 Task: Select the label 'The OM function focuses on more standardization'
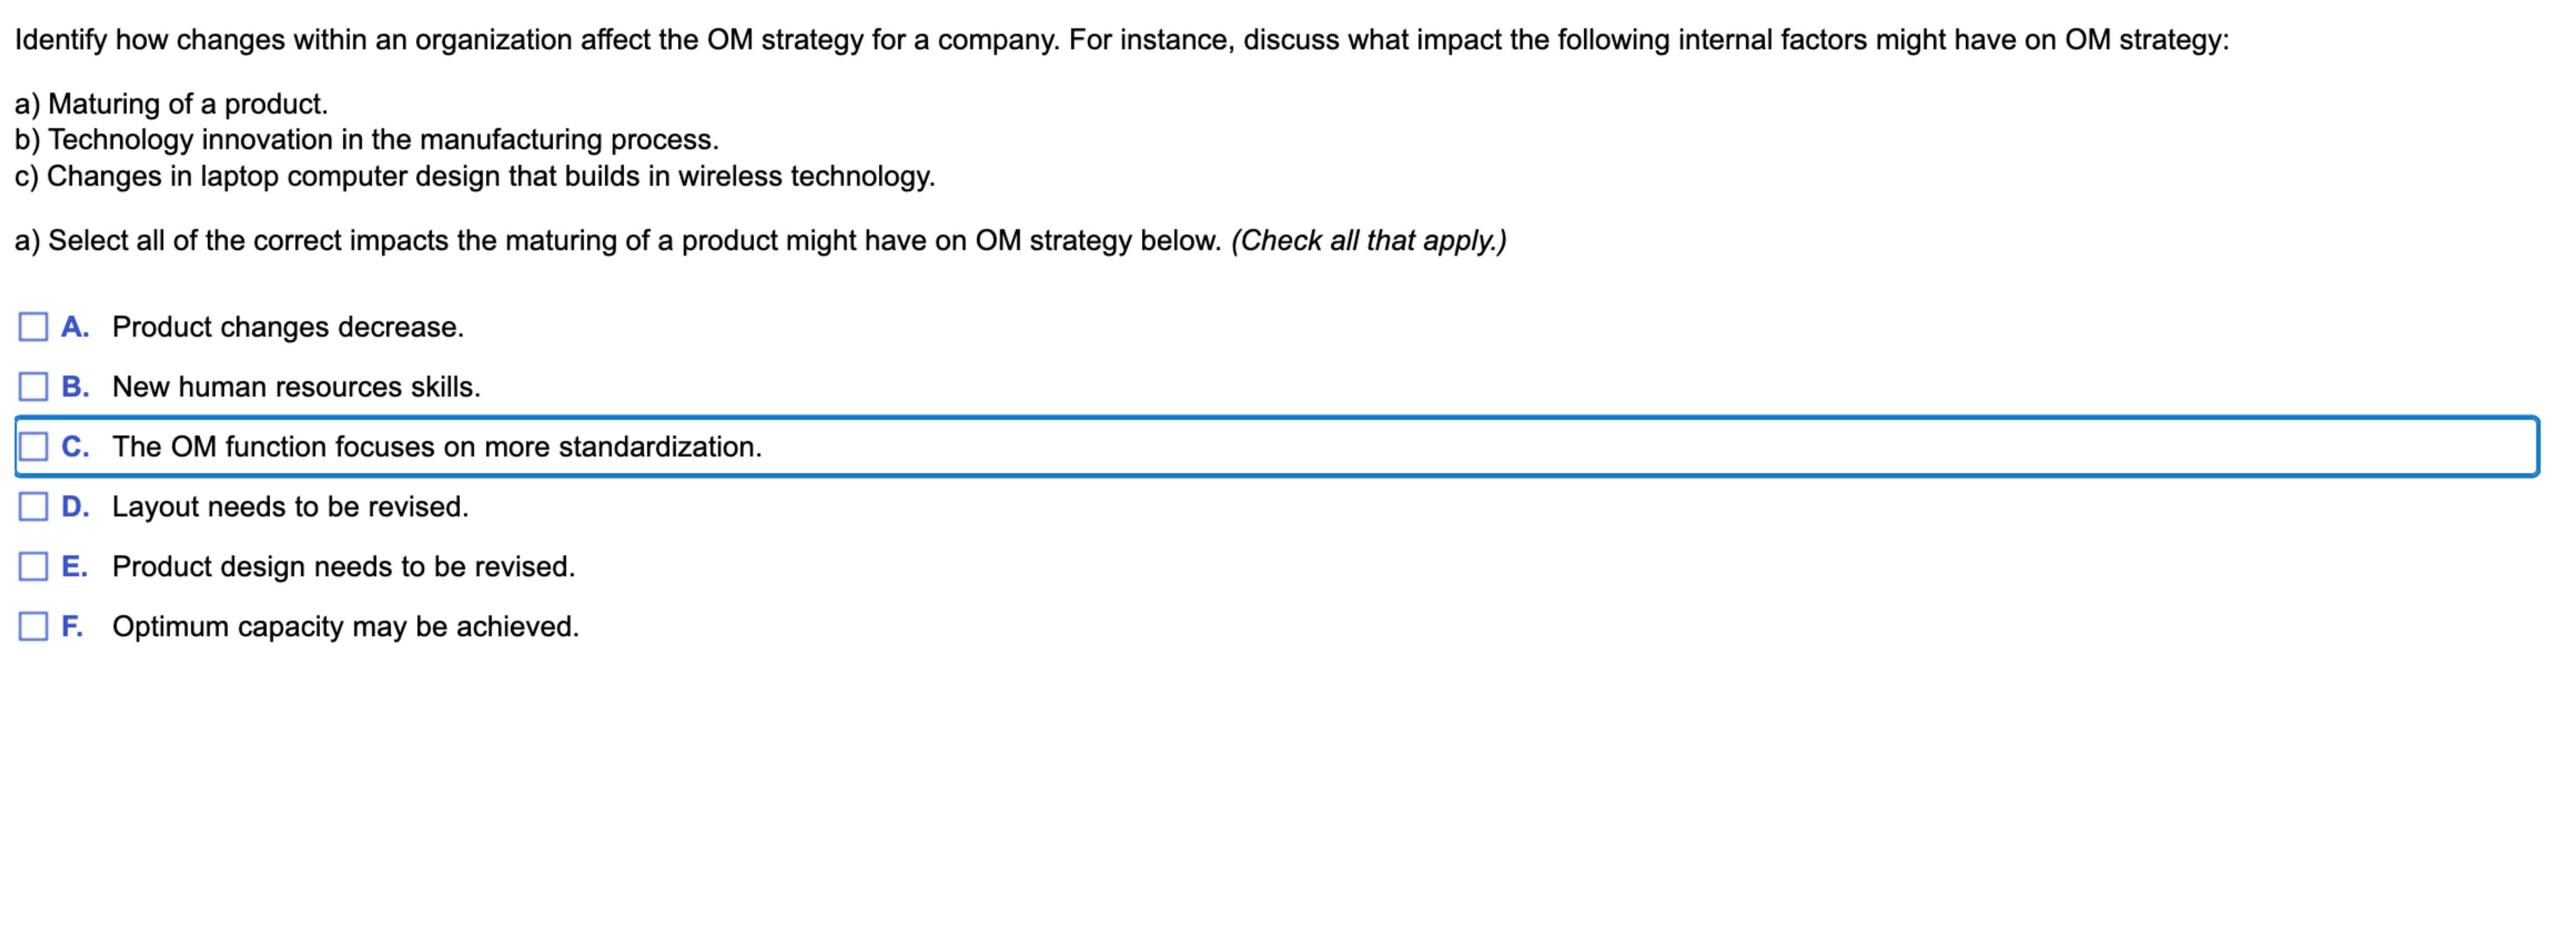437,446
